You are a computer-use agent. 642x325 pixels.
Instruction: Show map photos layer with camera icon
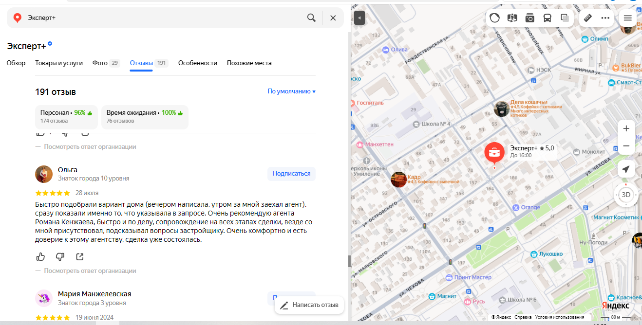[x=529, y=18]
